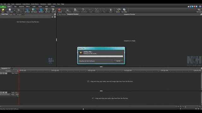Open the Video Effects menu bar item
The height and width of the screenshot is (113, 202).
(26, 4)
